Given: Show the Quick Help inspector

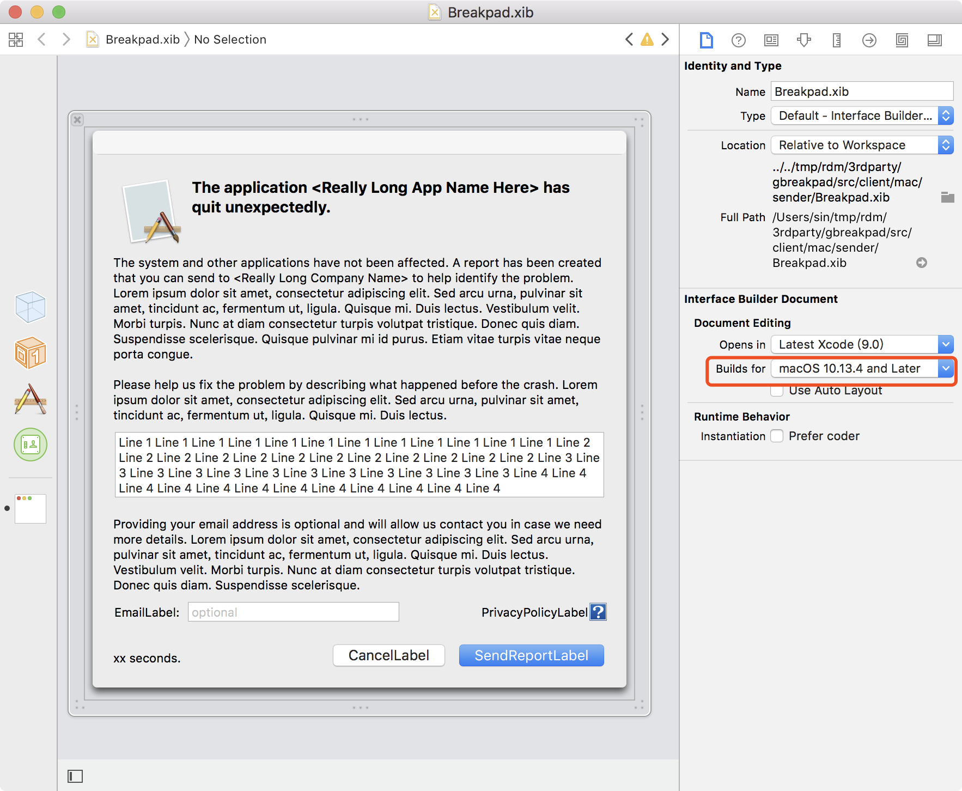Looking at the screenshot, I should [x=739, y=40].
